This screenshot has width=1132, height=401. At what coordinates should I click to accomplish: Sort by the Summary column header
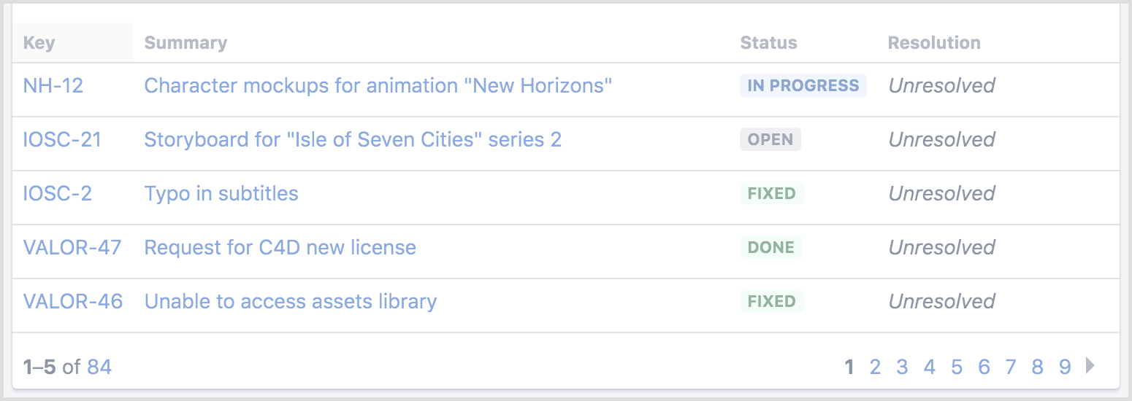coord(186,43)
